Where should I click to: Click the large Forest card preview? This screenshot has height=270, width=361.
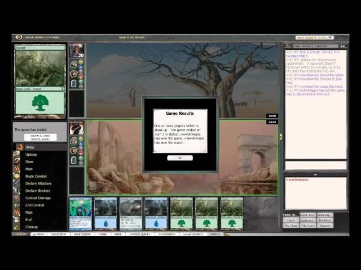[x=40, y=82]
